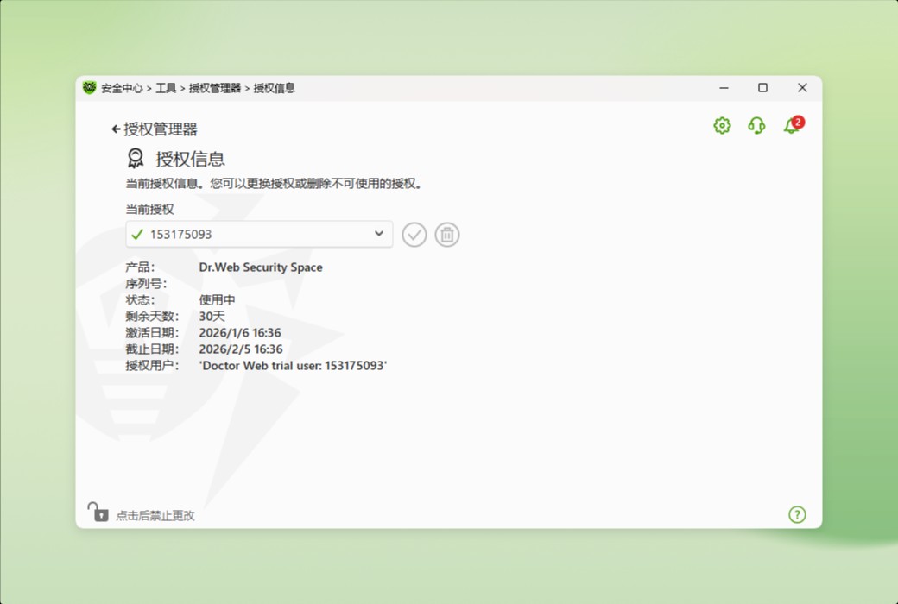The width and height of the screenshot is (898, 604).
Task: Click the medal icon next to 授权信息
Action: [135, 158]
